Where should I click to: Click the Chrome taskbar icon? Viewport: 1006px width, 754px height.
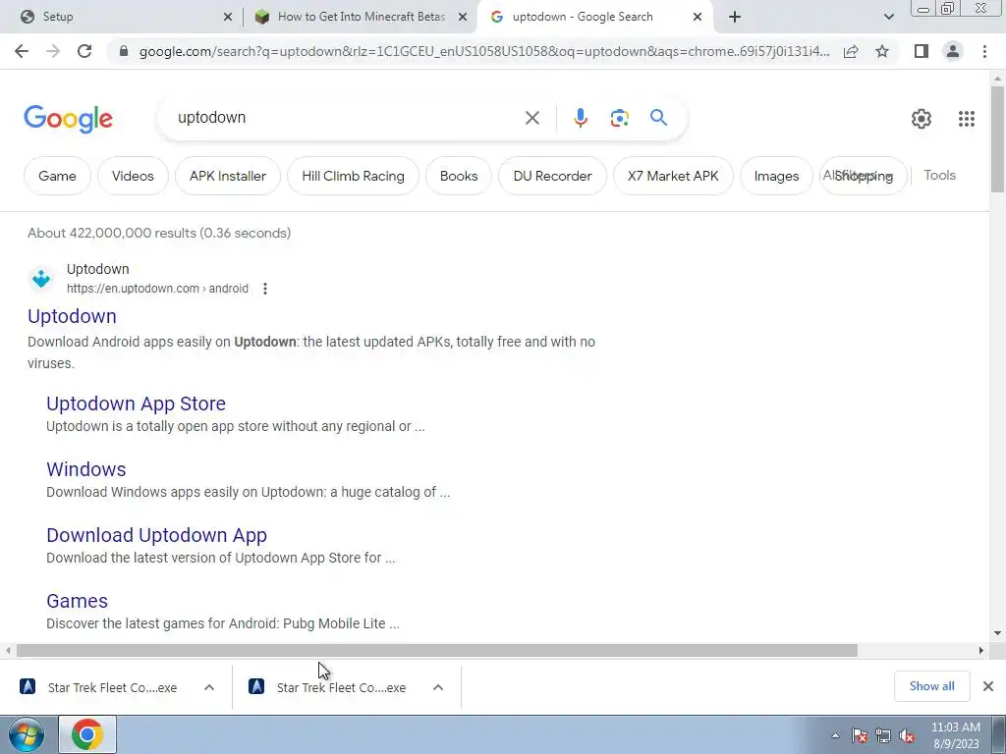(x=87, y=734)
